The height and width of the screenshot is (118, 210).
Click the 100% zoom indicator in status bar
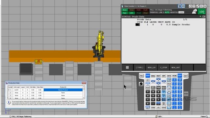pyautogui.click(x=159, y=117)
